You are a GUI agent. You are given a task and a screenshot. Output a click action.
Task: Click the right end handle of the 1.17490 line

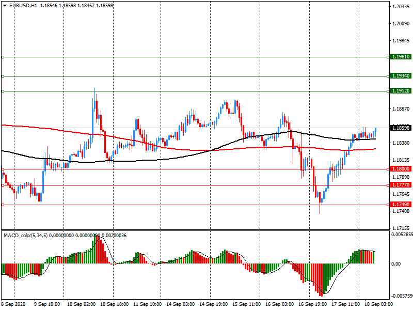(388, 205)
